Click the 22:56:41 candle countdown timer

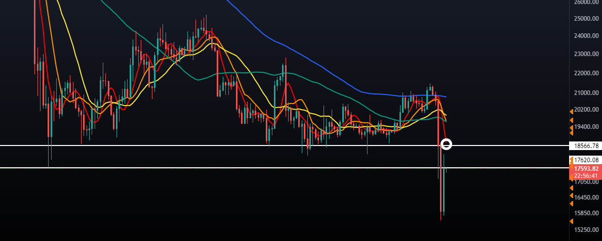[x=586, y=176]
